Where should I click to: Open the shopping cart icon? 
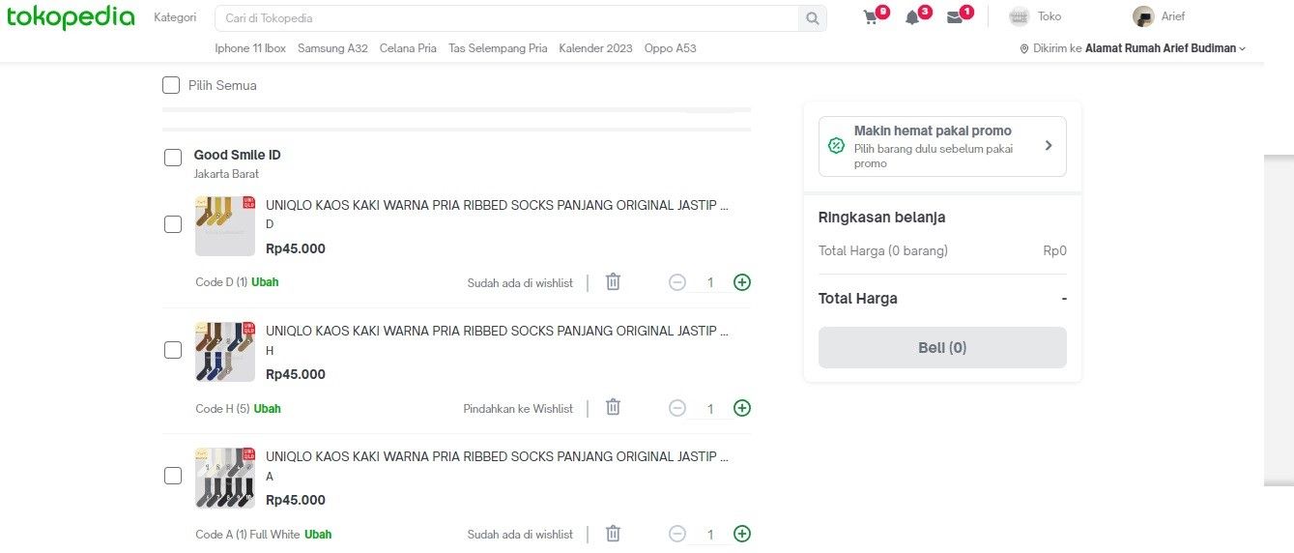click(871, 17)
